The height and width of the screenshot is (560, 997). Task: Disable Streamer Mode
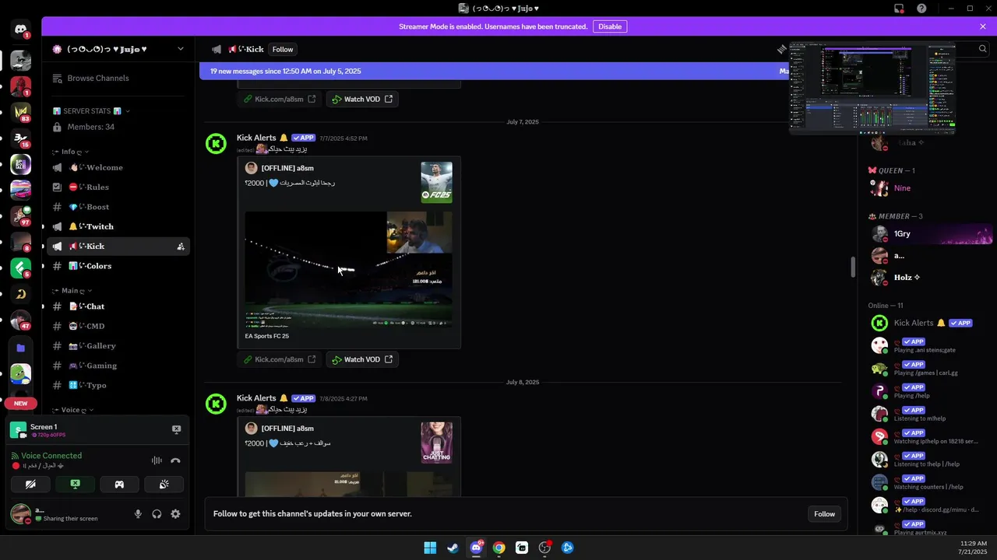point(610,26)
